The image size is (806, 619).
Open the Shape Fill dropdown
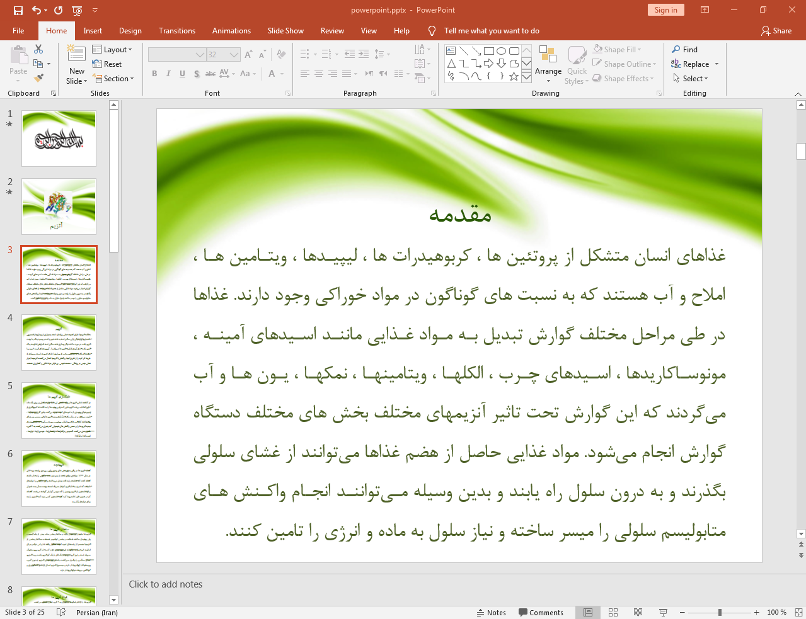(x=618, y=49)
